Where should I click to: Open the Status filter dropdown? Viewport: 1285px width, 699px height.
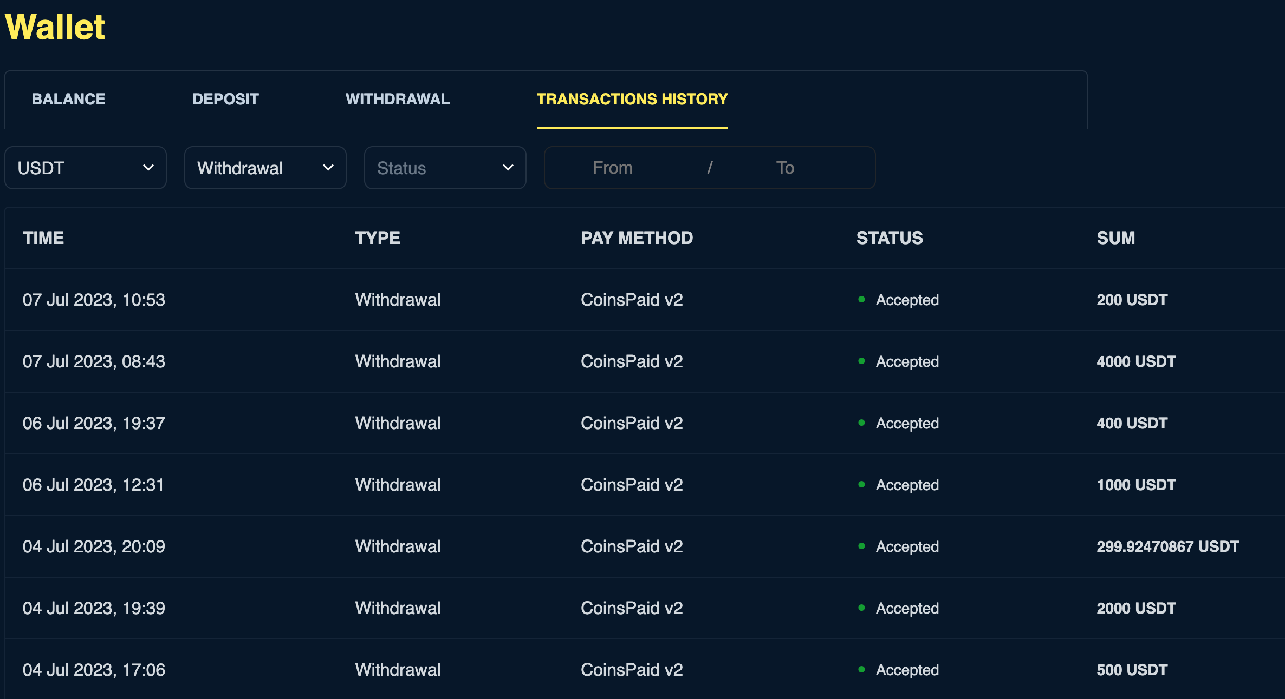[445, 168]
